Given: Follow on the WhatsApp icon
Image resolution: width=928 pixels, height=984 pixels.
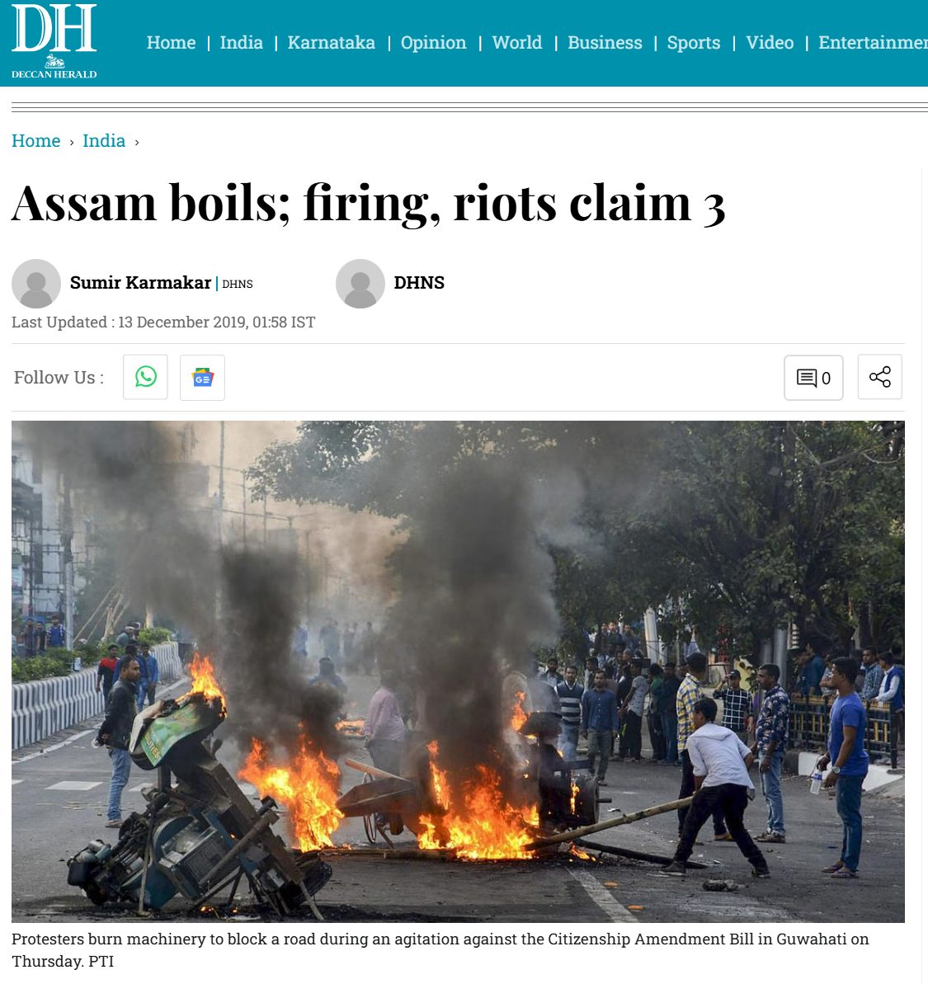Looking at the screenshot, I should click(145, 377).
